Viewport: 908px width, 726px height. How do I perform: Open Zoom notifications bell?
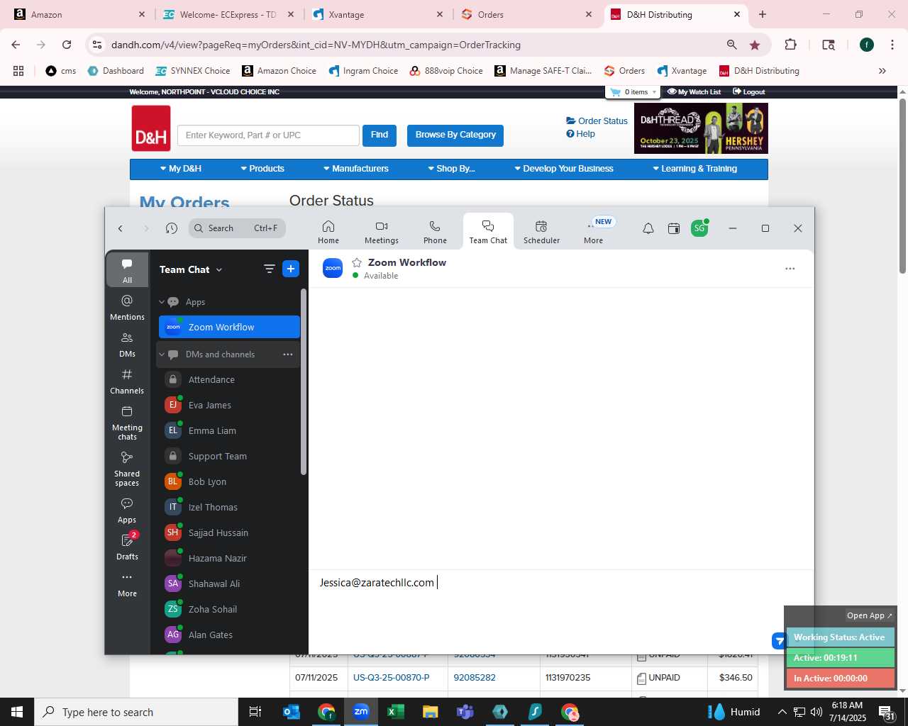(648, 228)
